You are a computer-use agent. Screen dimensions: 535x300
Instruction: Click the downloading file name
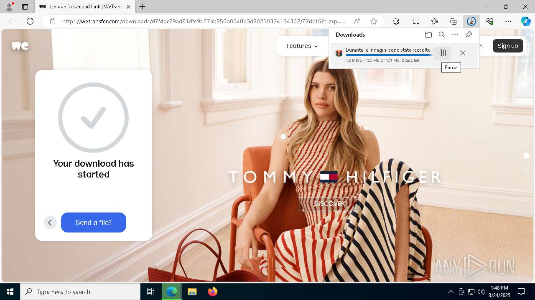coord(389,50)
